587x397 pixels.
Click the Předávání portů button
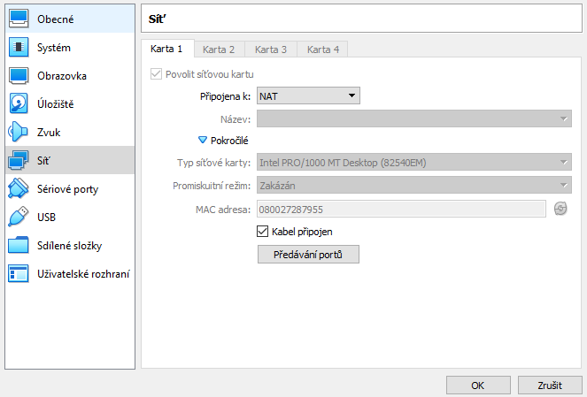point(307,255)
